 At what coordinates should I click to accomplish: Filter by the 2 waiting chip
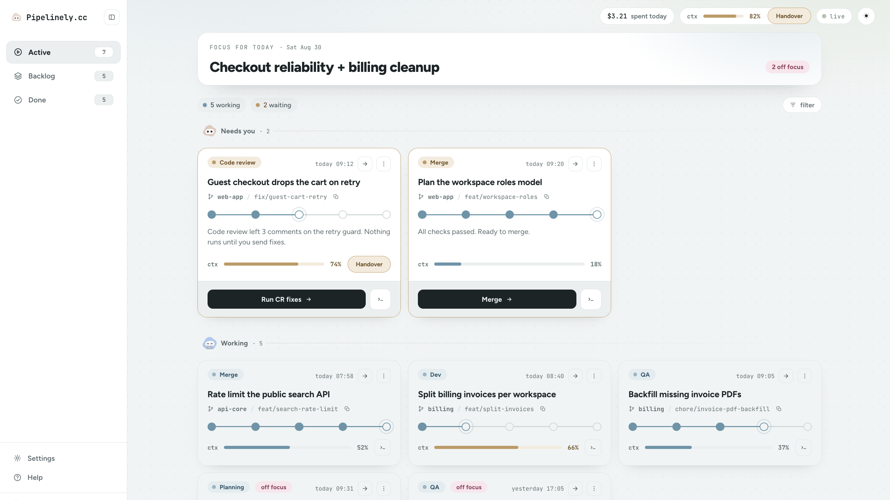tap(274, 105)
